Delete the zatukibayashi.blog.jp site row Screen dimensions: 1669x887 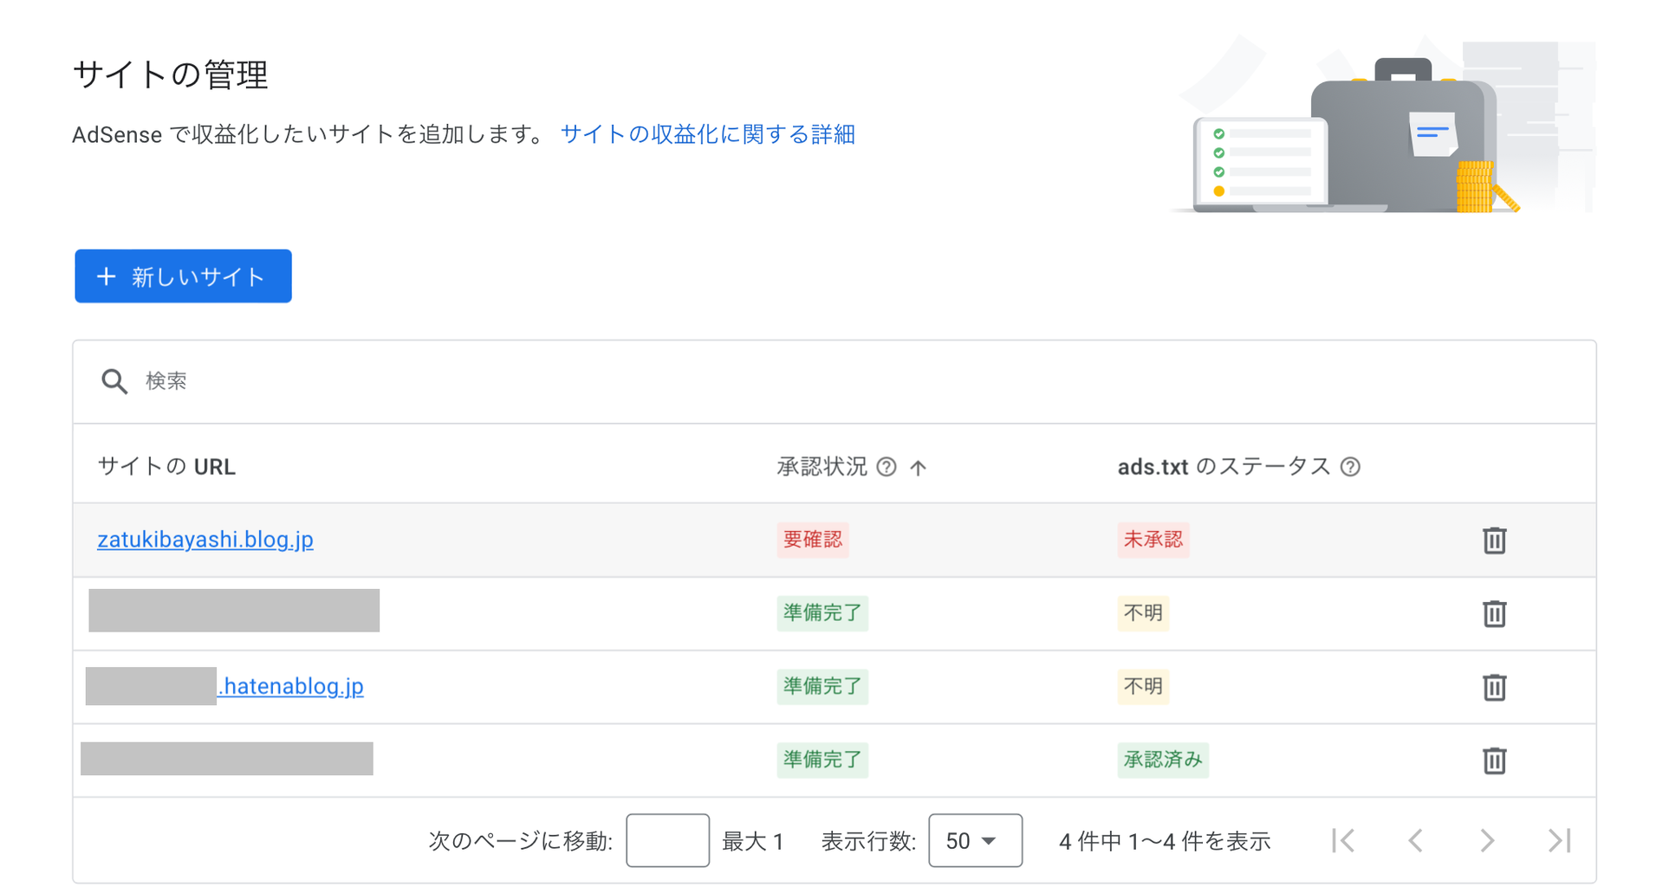tap(1493, 540)
